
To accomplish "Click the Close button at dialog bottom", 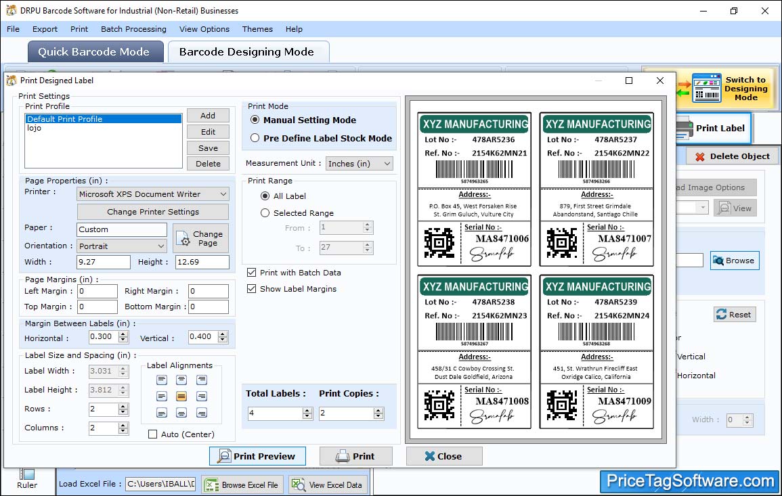I will (x=444, y=456).
